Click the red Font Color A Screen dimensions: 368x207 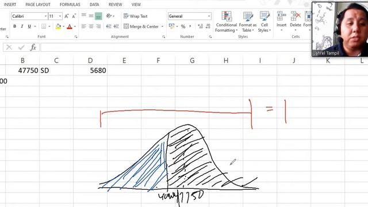[x=70, y=26]
